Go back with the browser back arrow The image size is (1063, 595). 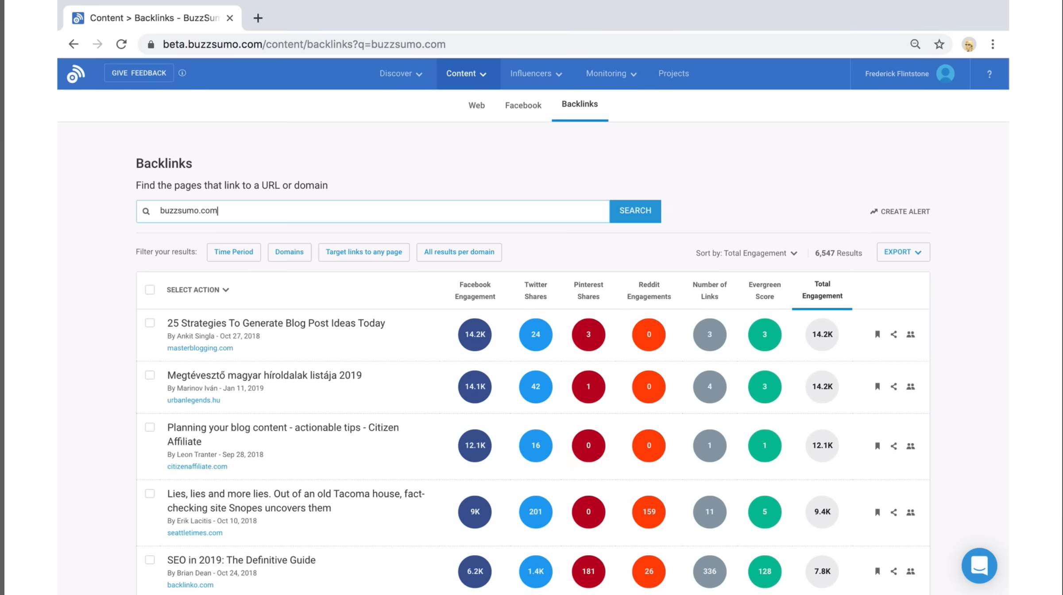(x=73, y=44)
